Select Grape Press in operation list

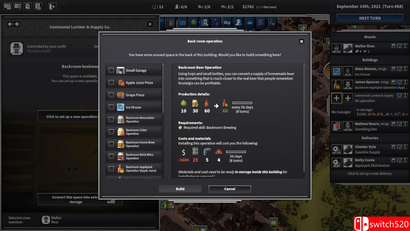pyautogui.click(x=135, y=95)
